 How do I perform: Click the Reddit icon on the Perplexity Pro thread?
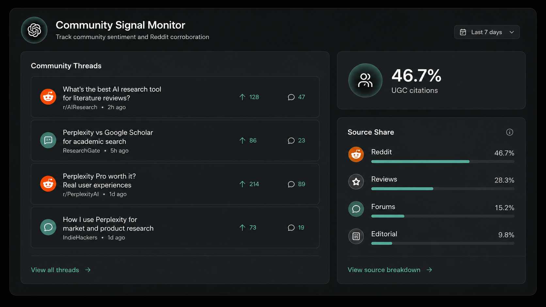(48, 184)
